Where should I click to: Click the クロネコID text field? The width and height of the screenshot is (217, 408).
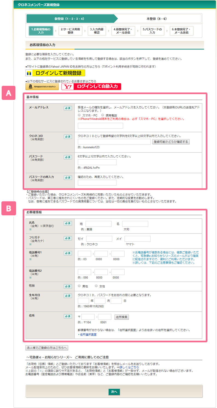coord(114,142)
